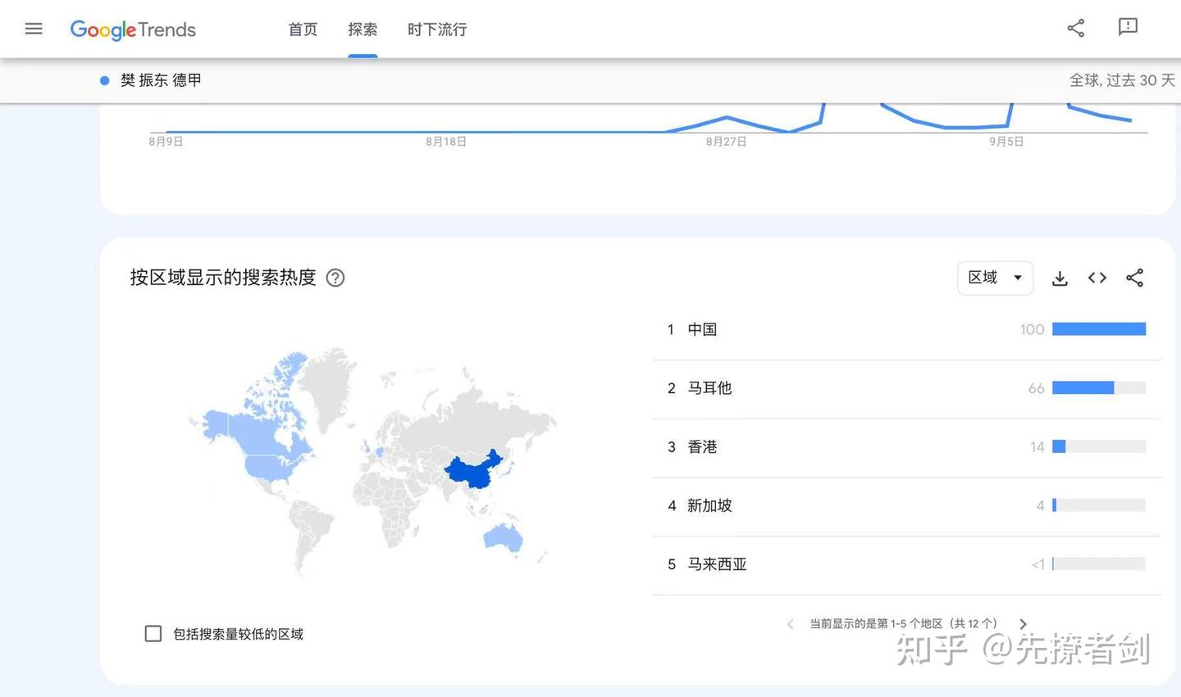The height and width of the screenshot is (697, 1181).
Task: Click the blue dot beside 樊 振东 德甲
Action: coord(104,80)
